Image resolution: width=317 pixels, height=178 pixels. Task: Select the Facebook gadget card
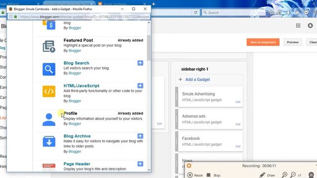tap(209, 141)
